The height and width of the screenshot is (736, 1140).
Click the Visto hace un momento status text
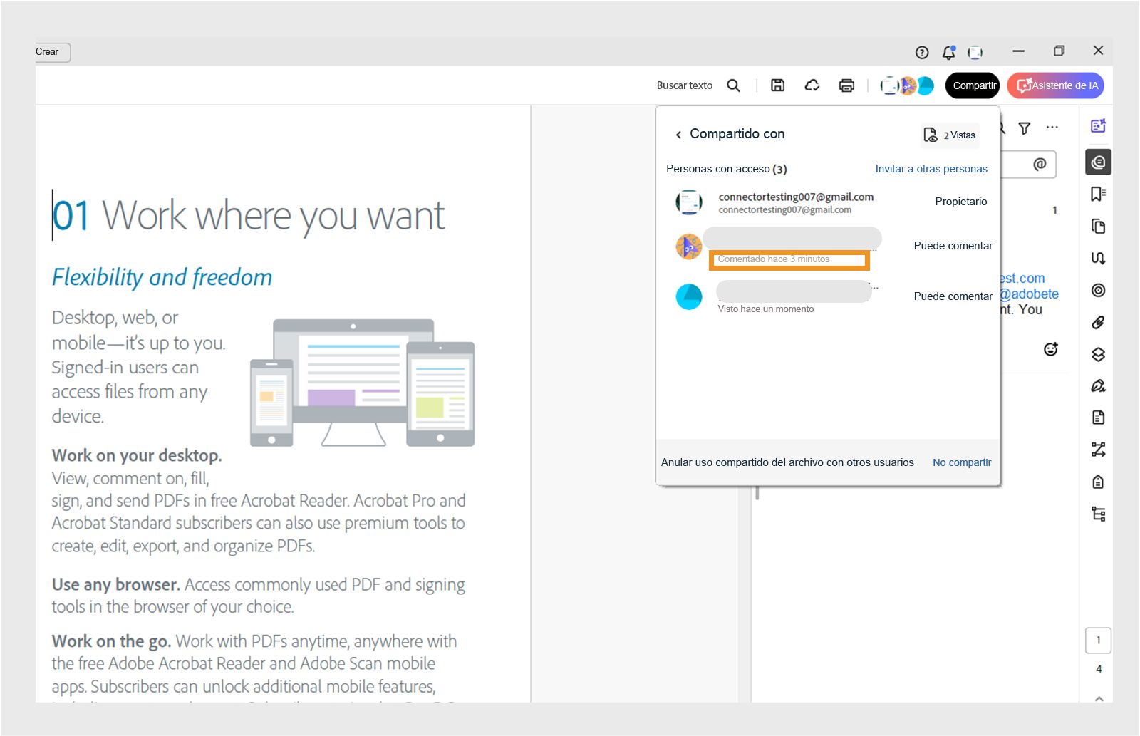pyautogui.click(x=766, y=309)
